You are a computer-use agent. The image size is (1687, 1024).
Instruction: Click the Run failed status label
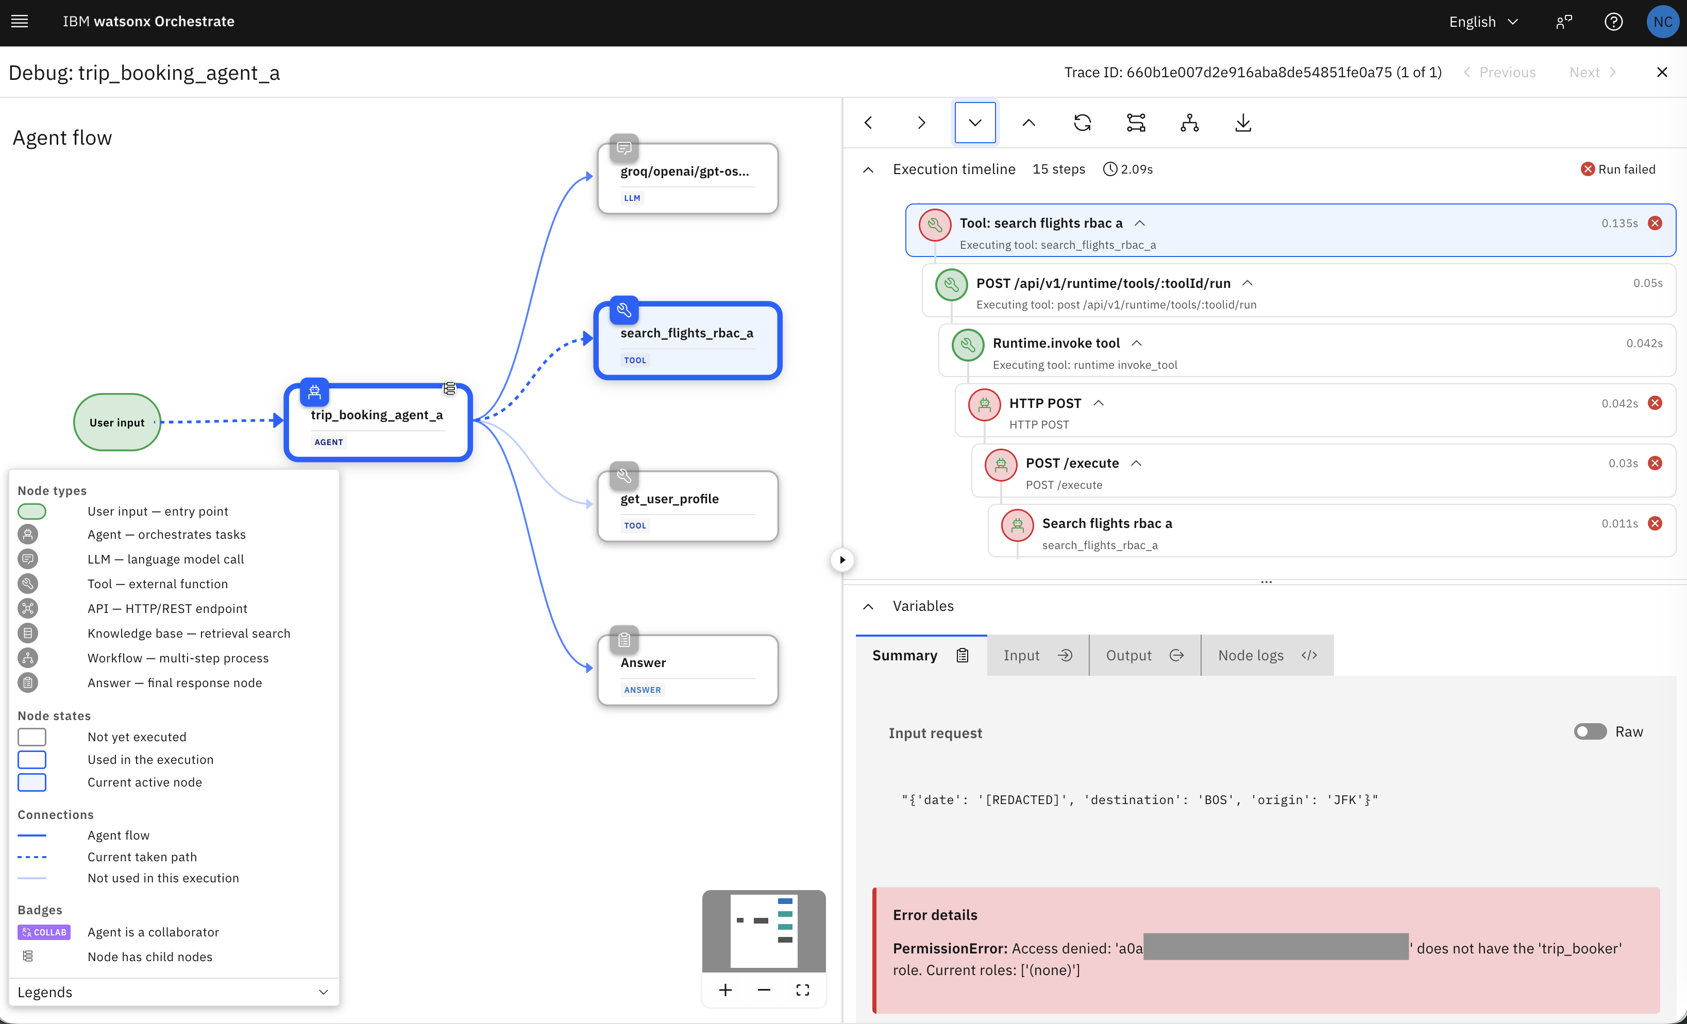click(x=1618, y=169)
